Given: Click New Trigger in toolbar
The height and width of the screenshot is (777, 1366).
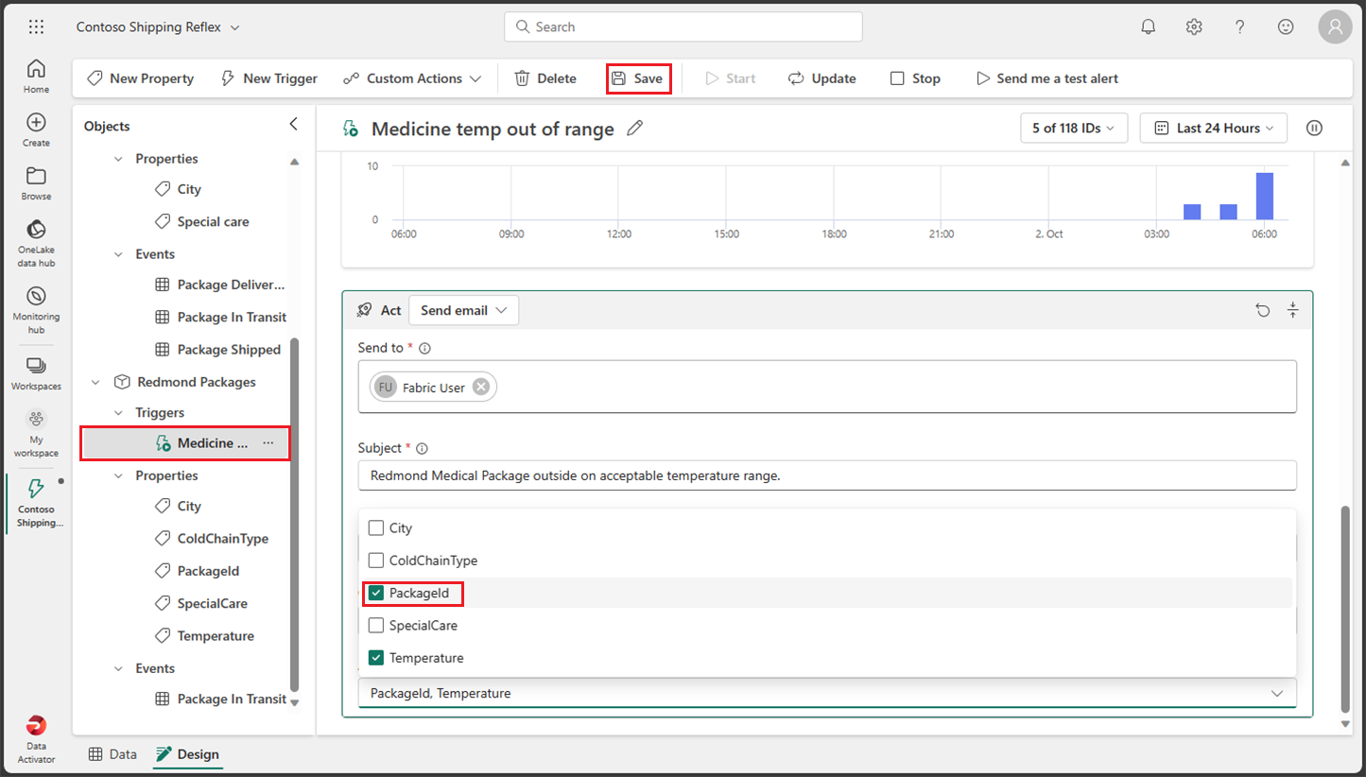Looking at the screenshot, I should point(268,78).
